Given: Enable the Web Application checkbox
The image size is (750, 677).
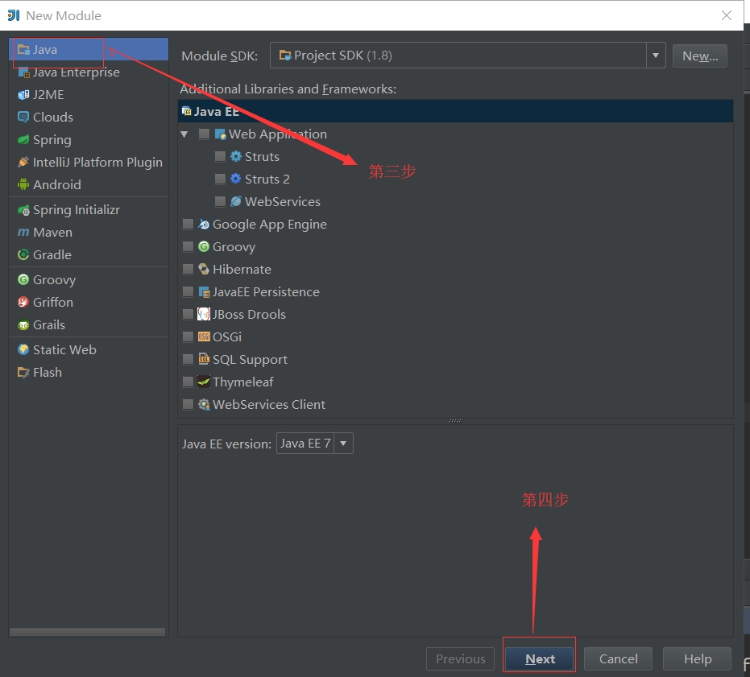Looking at the screenshot, I should click(205, 134).
